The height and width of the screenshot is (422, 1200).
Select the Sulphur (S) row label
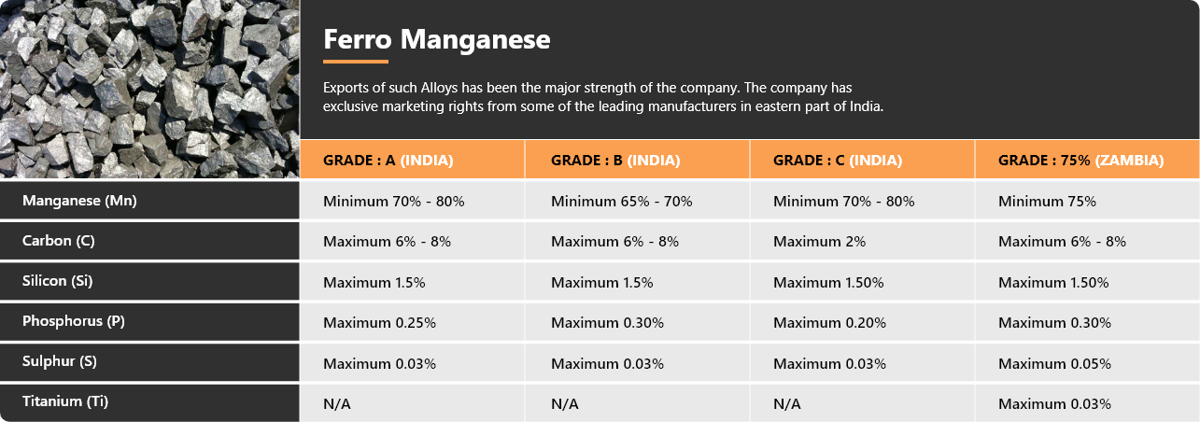coord(149,362)
